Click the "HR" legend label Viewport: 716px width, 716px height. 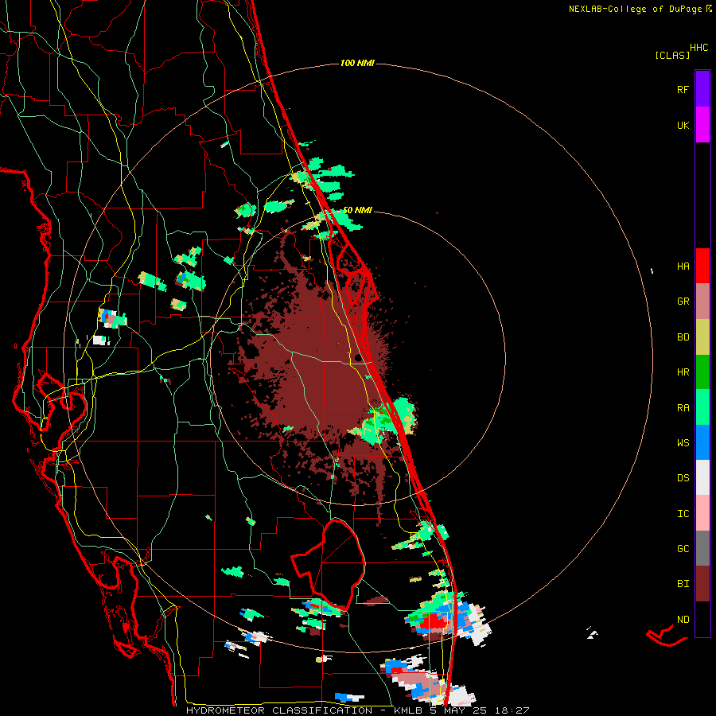pyautogui.click(x=683, y=372)
